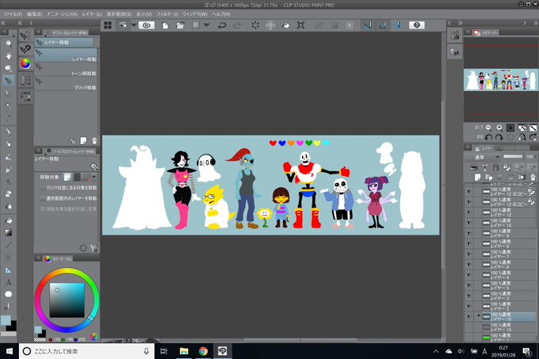
Task: Pick a shade in color wheel square
Action: [x=67, y=300]
